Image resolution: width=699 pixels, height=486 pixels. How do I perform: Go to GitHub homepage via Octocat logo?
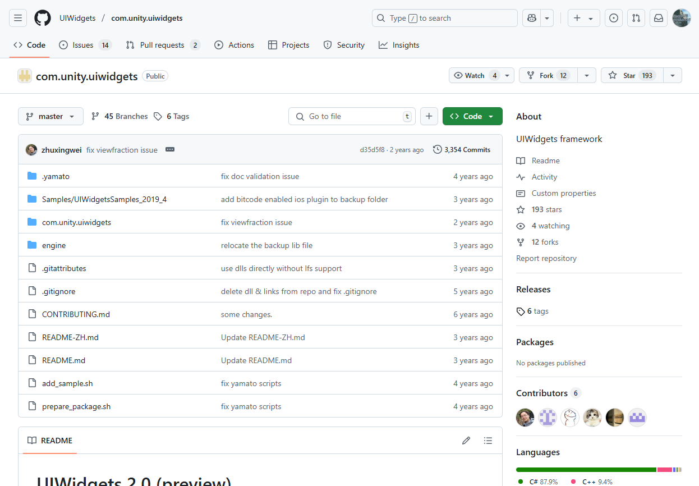43,18
